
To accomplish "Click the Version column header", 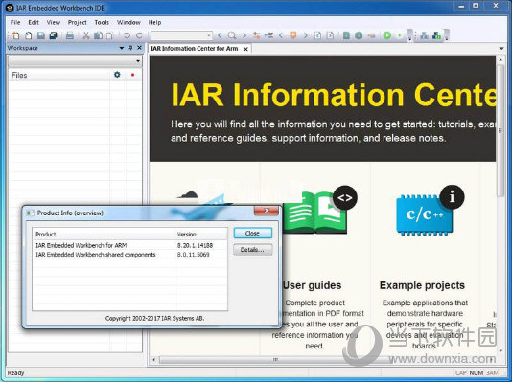I will pyautogui.click(x=200, y=234).
